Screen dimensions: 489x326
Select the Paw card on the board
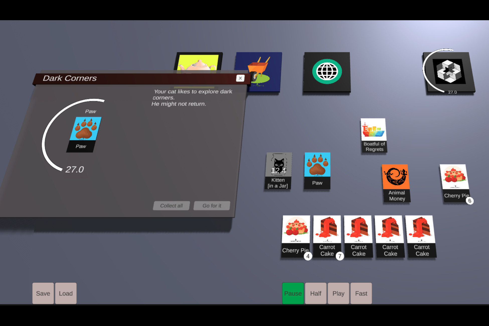point(317,171)
